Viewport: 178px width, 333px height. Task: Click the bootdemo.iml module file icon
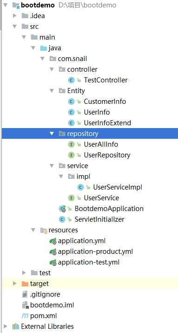25,305
